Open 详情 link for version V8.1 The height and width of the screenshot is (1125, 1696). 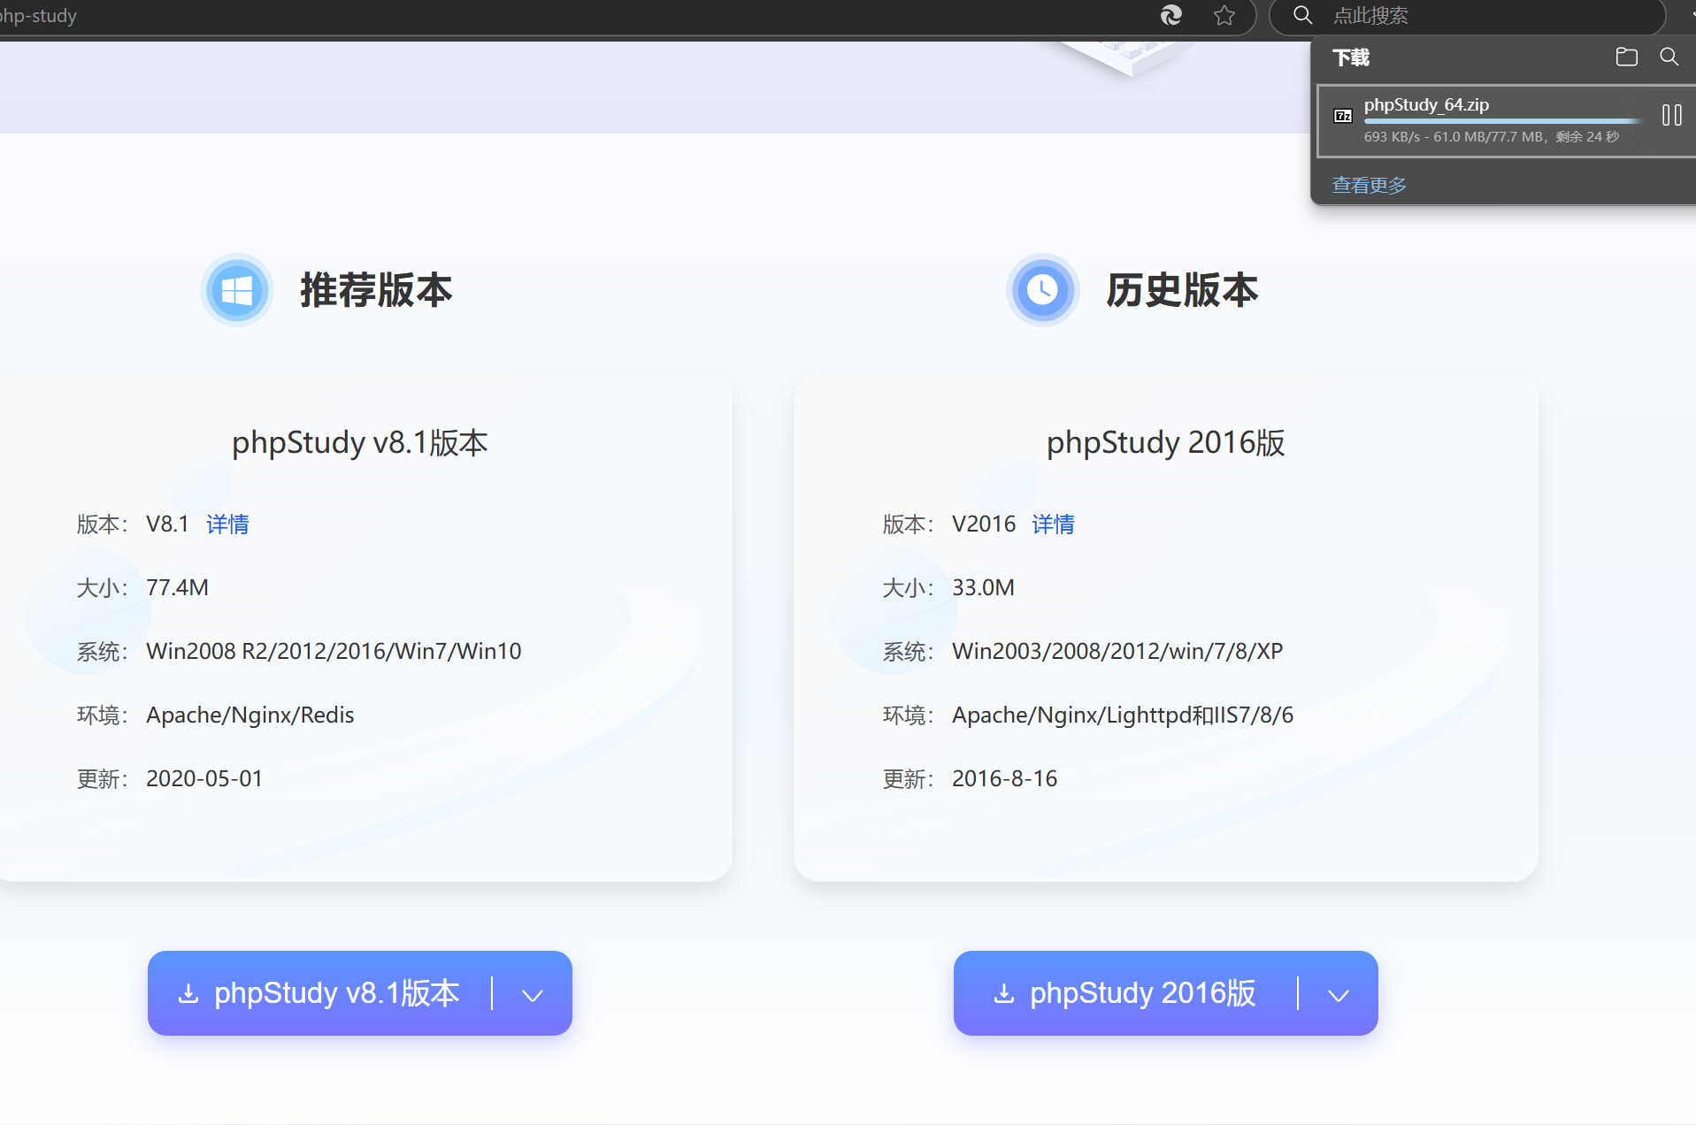pyautogui.click(x=227, y=524)
